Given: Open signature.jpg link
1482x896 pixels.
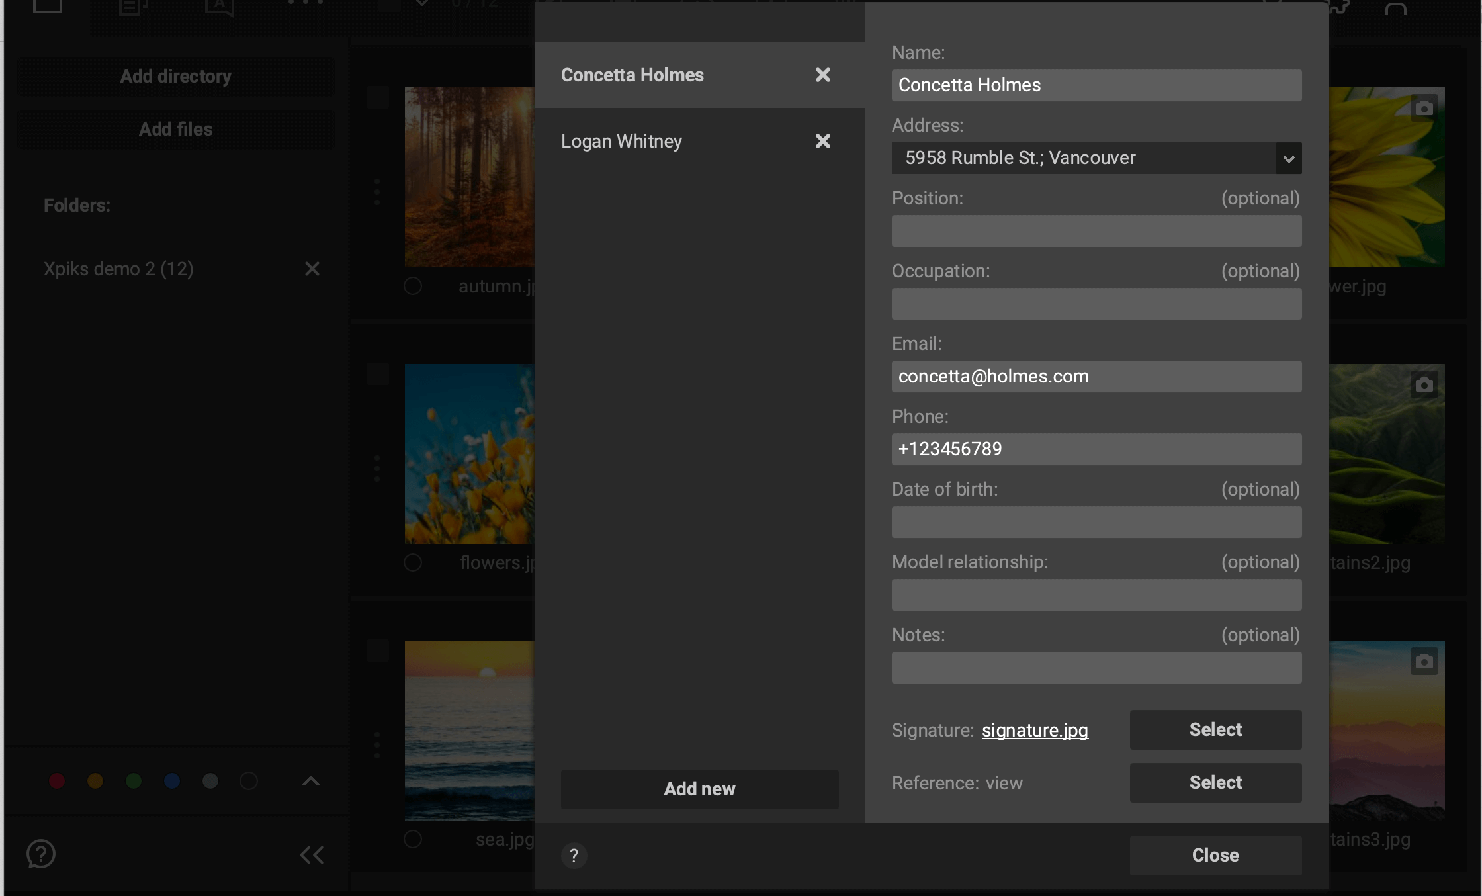Looking at the screenshot, I should (1035, 730).
